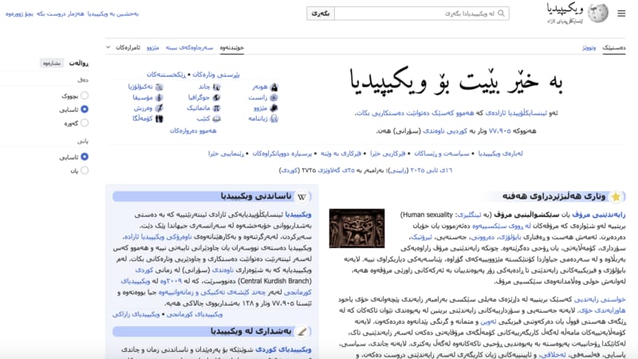Click the pencil icon beside contribute heading
The width and height of the screenshot is (638, 359).
coord(300,330)
